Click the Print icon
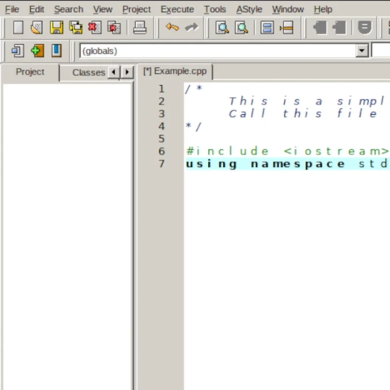This screenshot has width=390, height=390. [140, 27]
